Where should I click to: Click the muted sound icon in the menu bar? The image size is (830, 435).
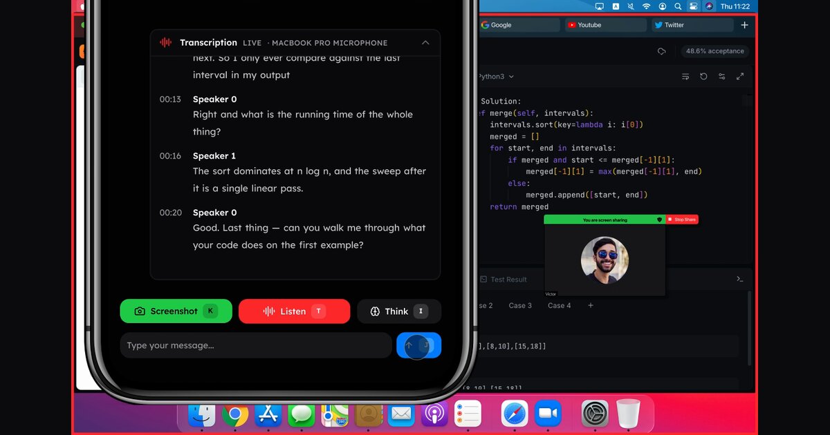tap(631, 6)
